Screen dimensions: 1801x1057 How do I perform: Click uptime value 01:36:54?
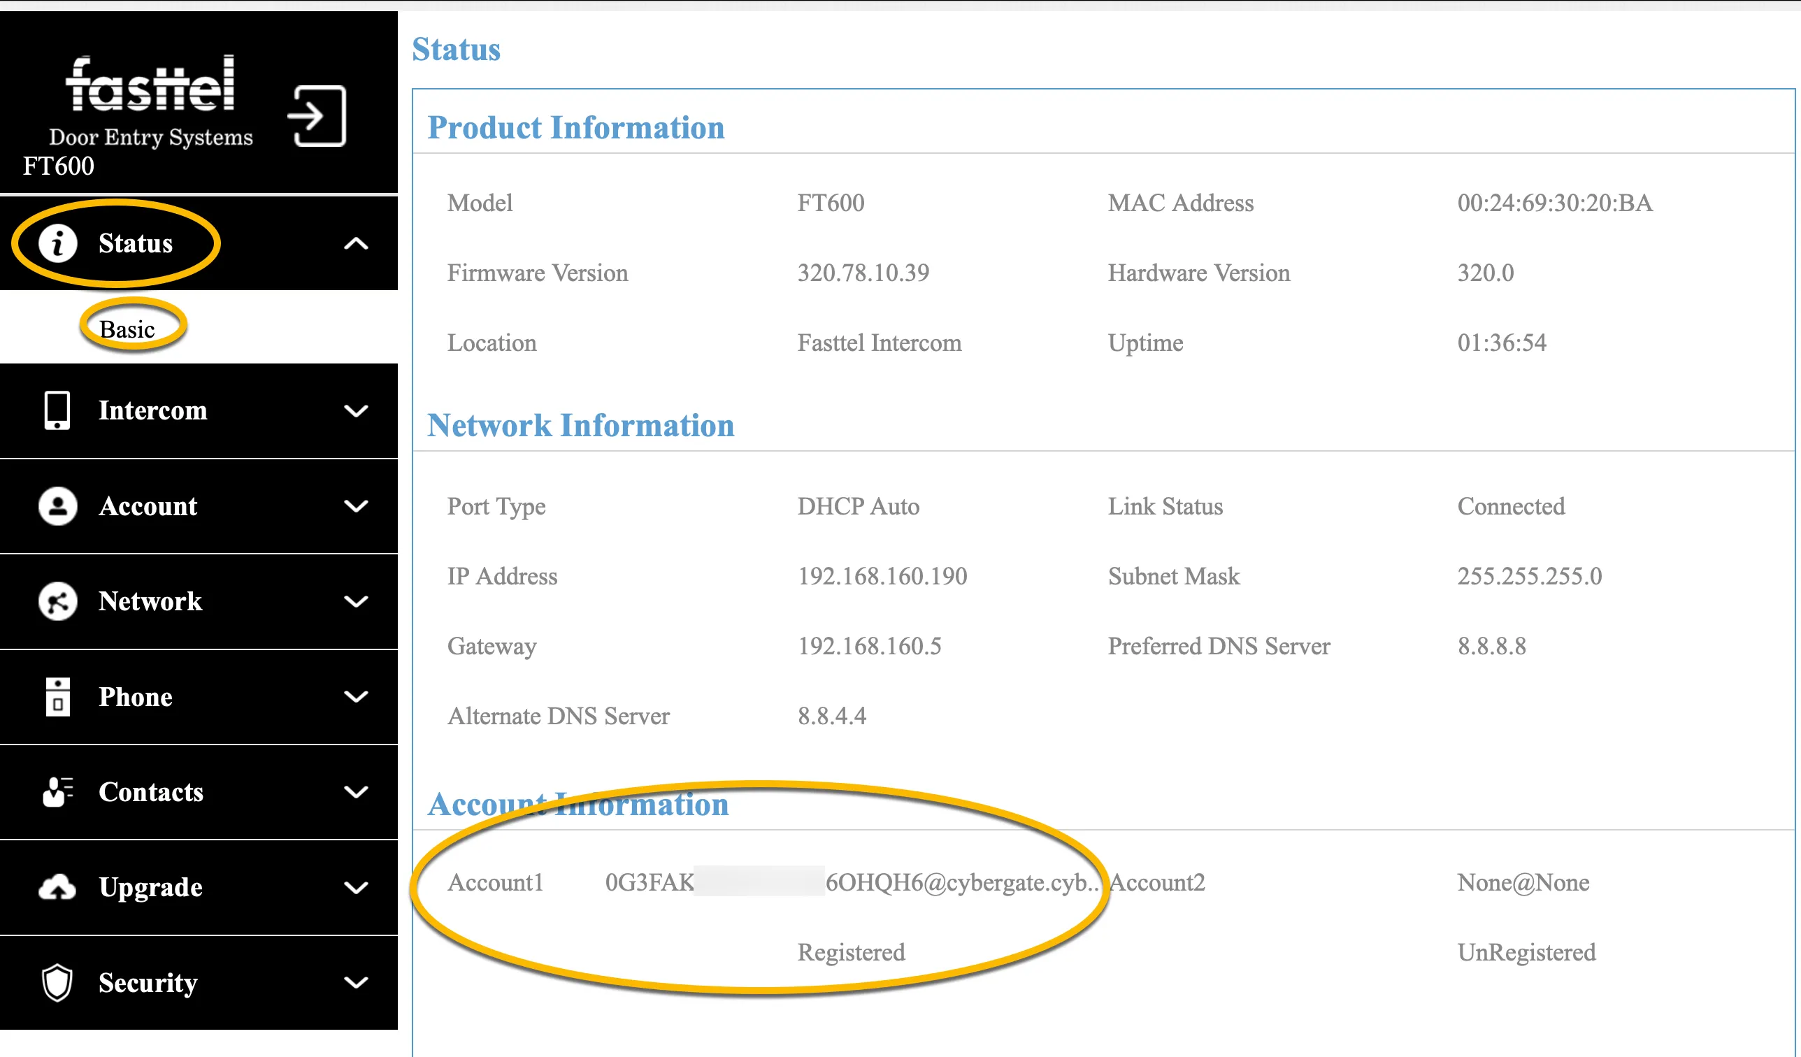pos(1502,343)
